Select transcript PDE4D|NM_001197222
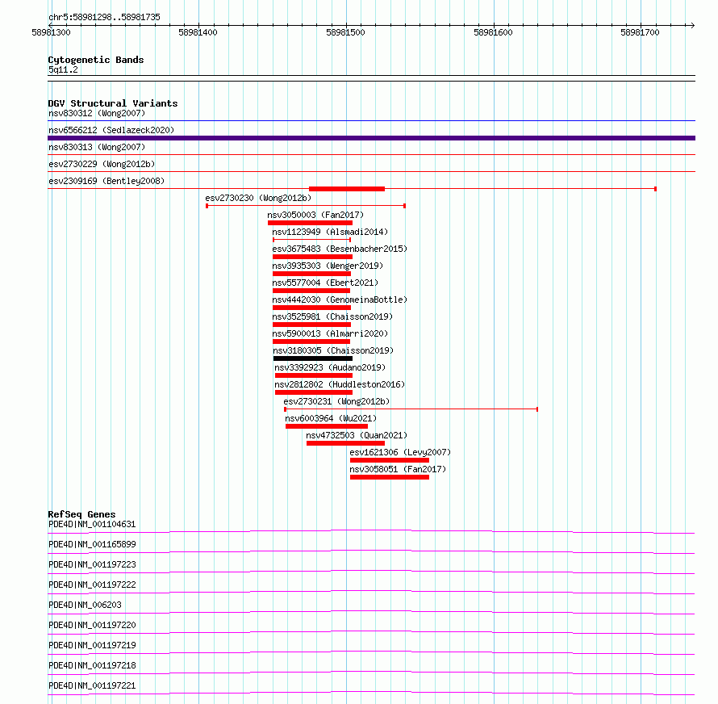 pyautogui.click(x=92, y=585)
